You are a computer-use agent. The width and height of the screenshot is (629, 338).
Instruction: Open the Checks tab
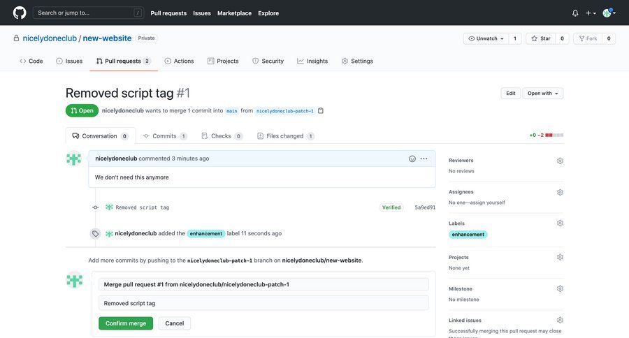tap(222, 136)
